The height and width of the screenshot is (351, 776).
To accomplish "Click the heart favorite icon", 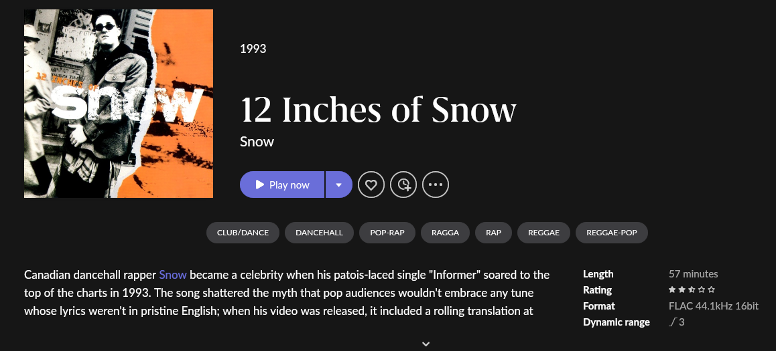I will pyautogui.click(x=371, y=185).
